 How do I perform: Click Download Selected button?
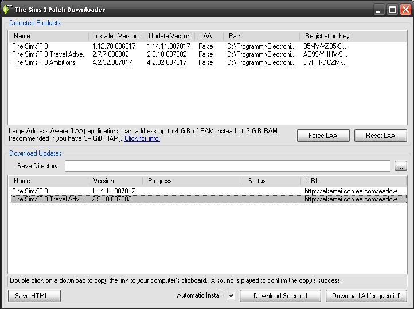click(x=280, y=296)
